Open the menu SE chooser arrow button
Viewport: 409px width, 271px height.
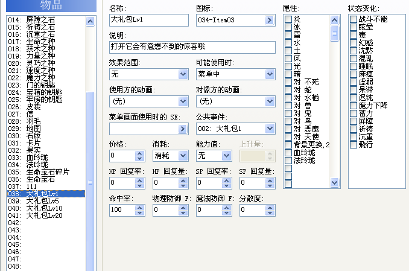tap(183, 129)
